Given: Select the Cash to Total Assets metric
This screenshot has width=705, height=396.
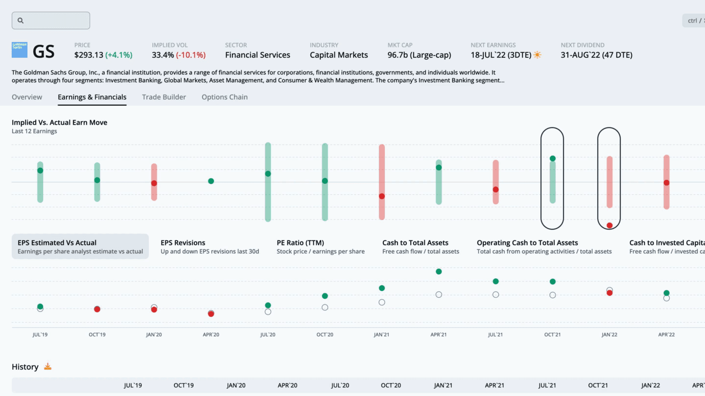Looking at the screenshot, I should click(x=421, y=246).
